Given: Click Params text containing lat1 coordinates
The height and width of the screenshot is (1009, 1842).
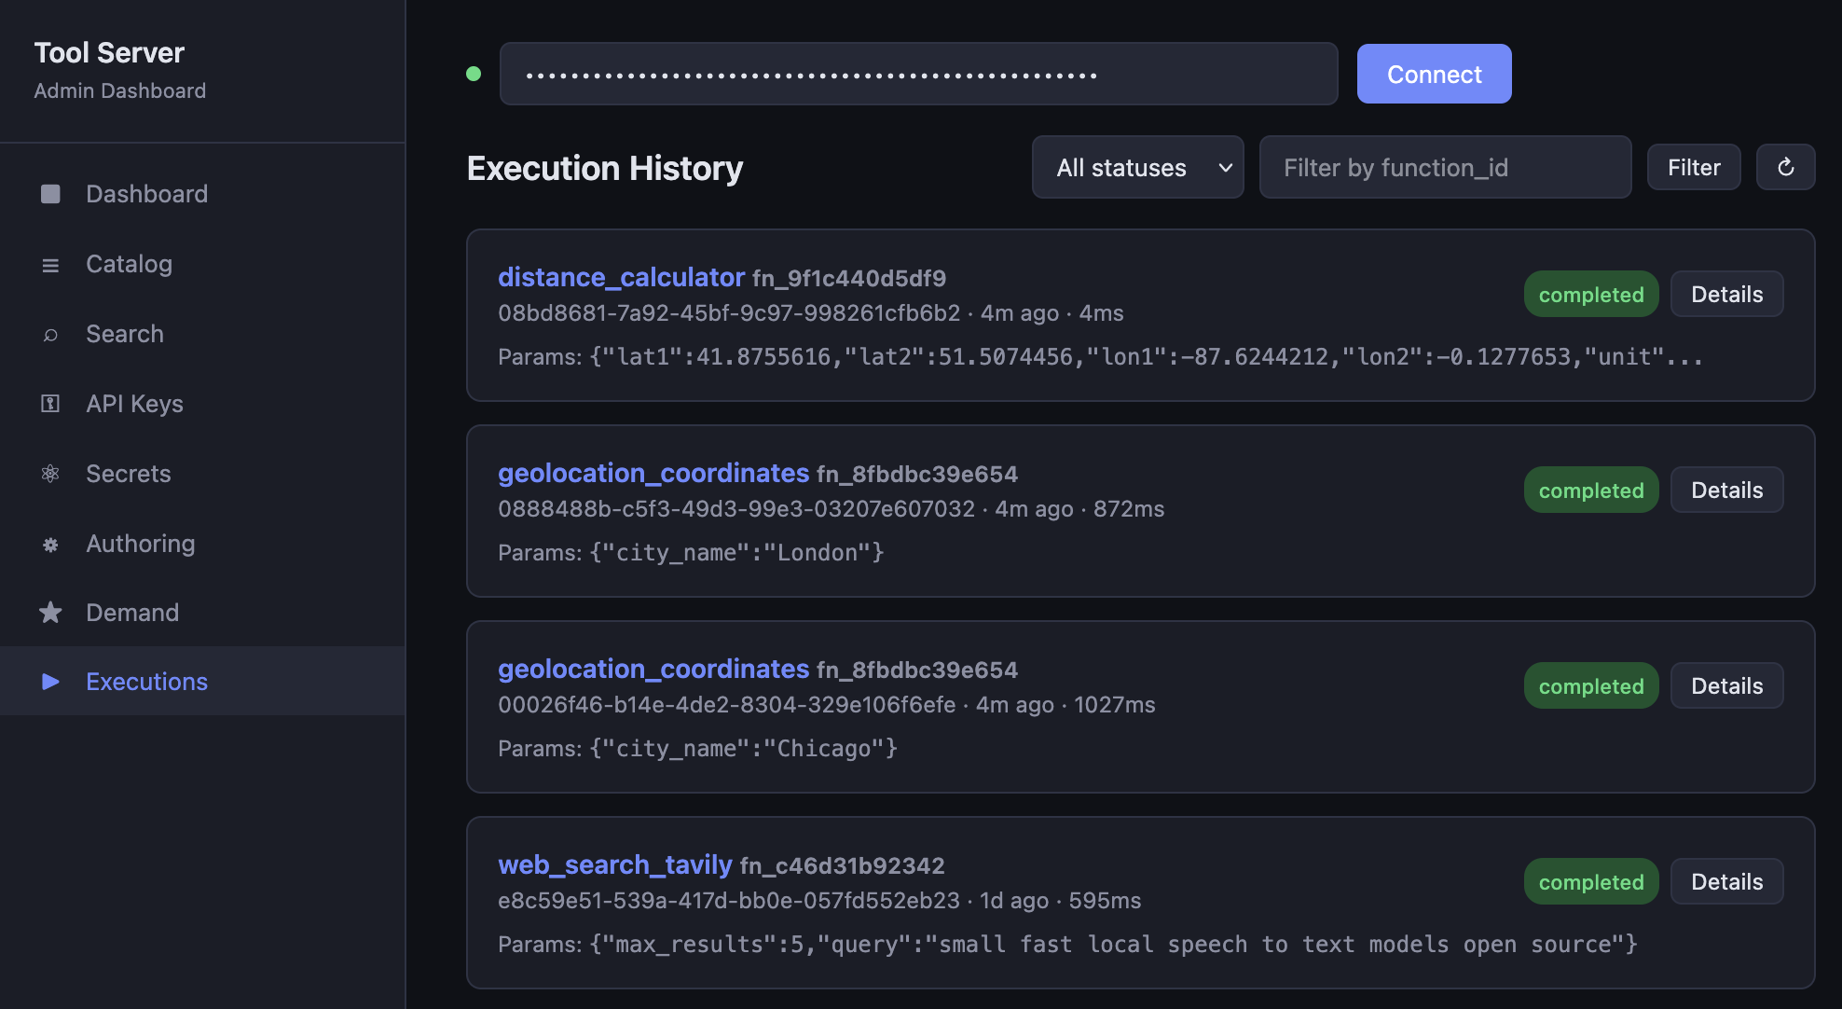Looking at the screenshot, I should [x=1100, y=356].
